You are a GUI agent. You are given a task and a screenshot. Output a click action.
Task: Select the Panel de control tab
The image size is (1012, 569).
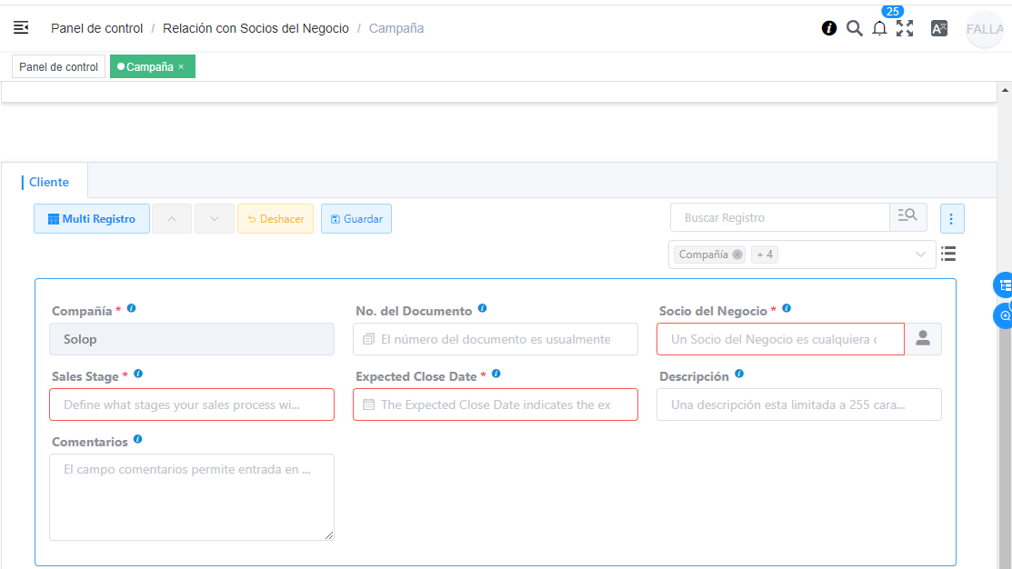58,67
